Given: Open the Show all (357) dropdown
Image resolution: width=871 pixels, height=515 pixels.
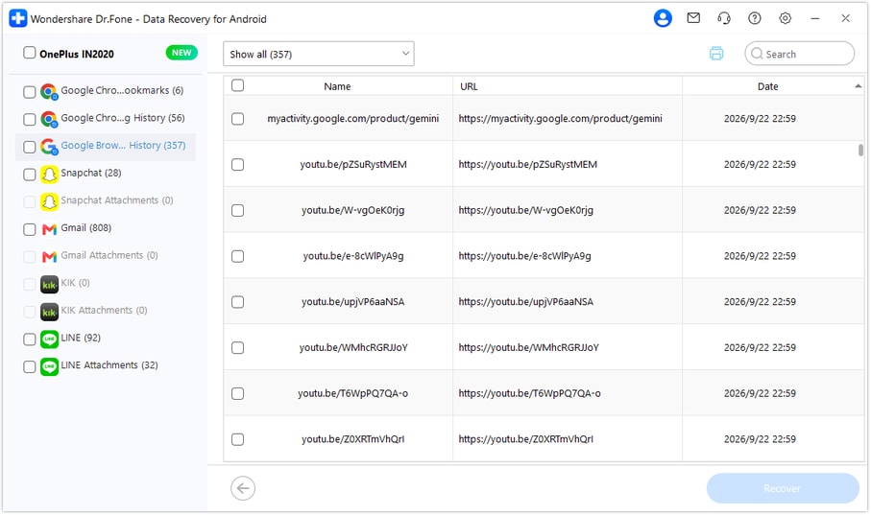Looking at the screenshot, I should pos(318,54).
